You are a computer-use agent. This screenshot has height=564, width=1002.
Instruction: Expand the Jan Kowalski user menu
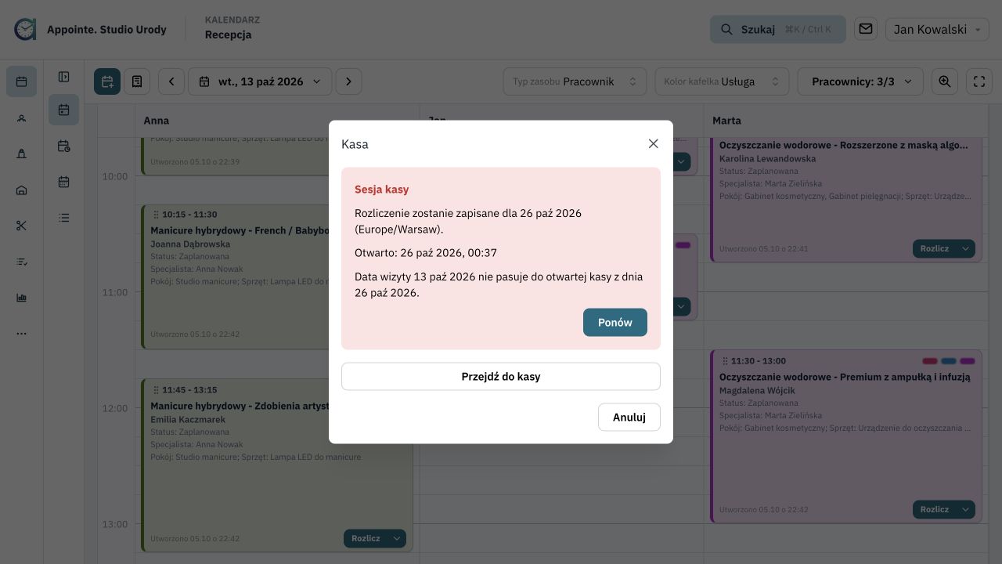[937, 30]
